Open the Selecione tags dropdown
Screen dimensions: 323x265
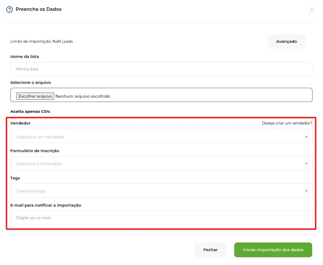click(161, 190)
